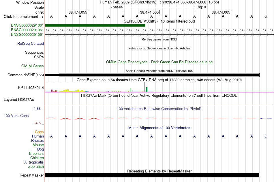This screenshot has height=182, width=274.
Task: Select the 'Gaps' row label
Action: click(39, 132)
